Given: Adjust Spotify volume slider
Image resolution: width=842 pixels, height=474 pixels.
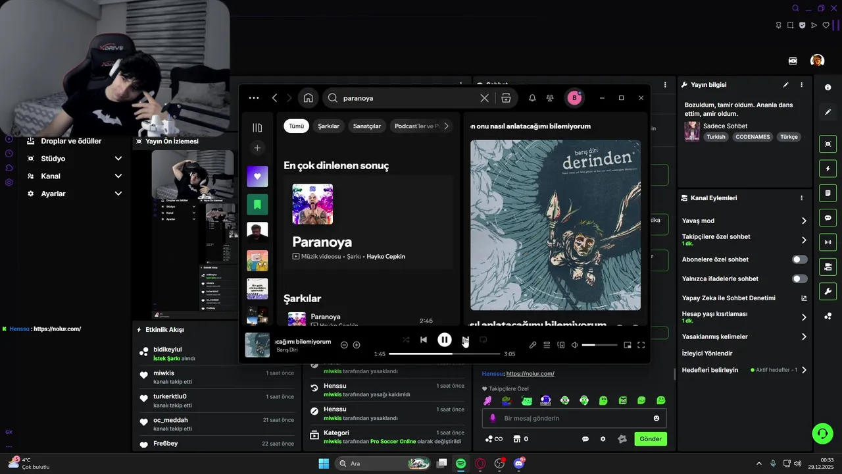Looking at the screenshot, I should pos(598,345).
